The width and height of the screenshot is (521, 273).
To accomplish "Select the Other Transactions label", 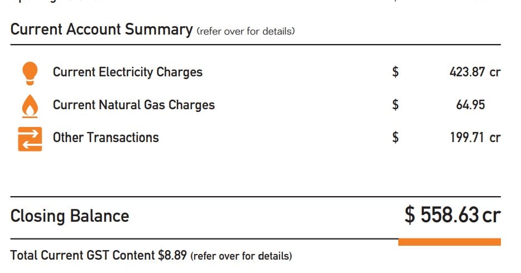I will 105,137.
